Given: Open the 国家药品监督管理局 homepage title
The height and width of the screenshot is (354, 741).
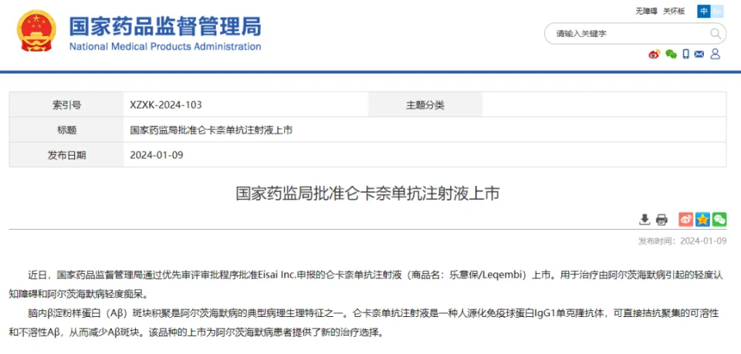Looking at the screenshot, I should (165, 26).
